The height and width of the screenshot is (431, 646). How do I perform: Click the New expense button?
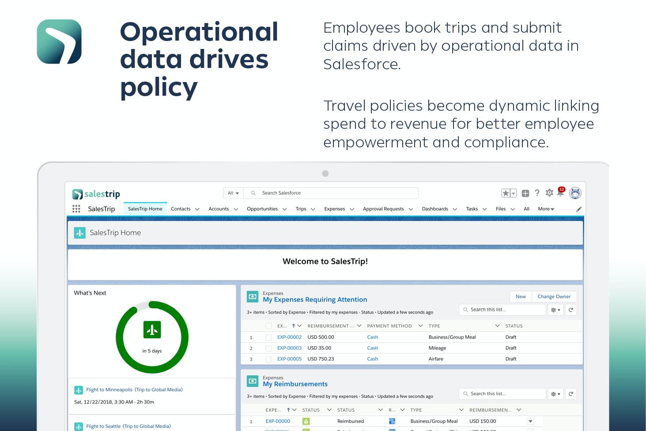coord(521,296)
